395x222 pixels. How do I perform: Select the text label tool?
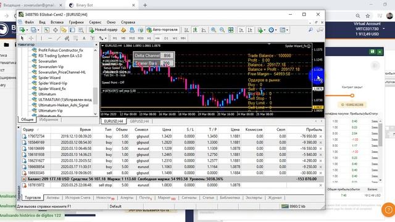point(93,38)
